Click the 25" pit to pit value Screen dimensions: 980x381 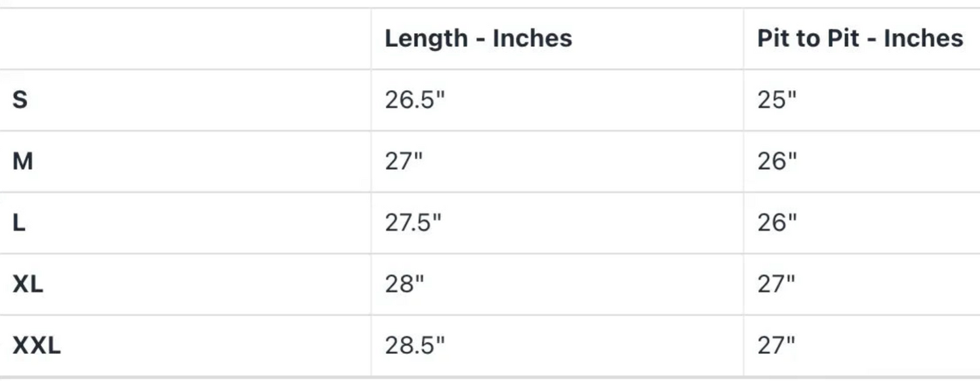pyautogui.click(x=777, y=100)
